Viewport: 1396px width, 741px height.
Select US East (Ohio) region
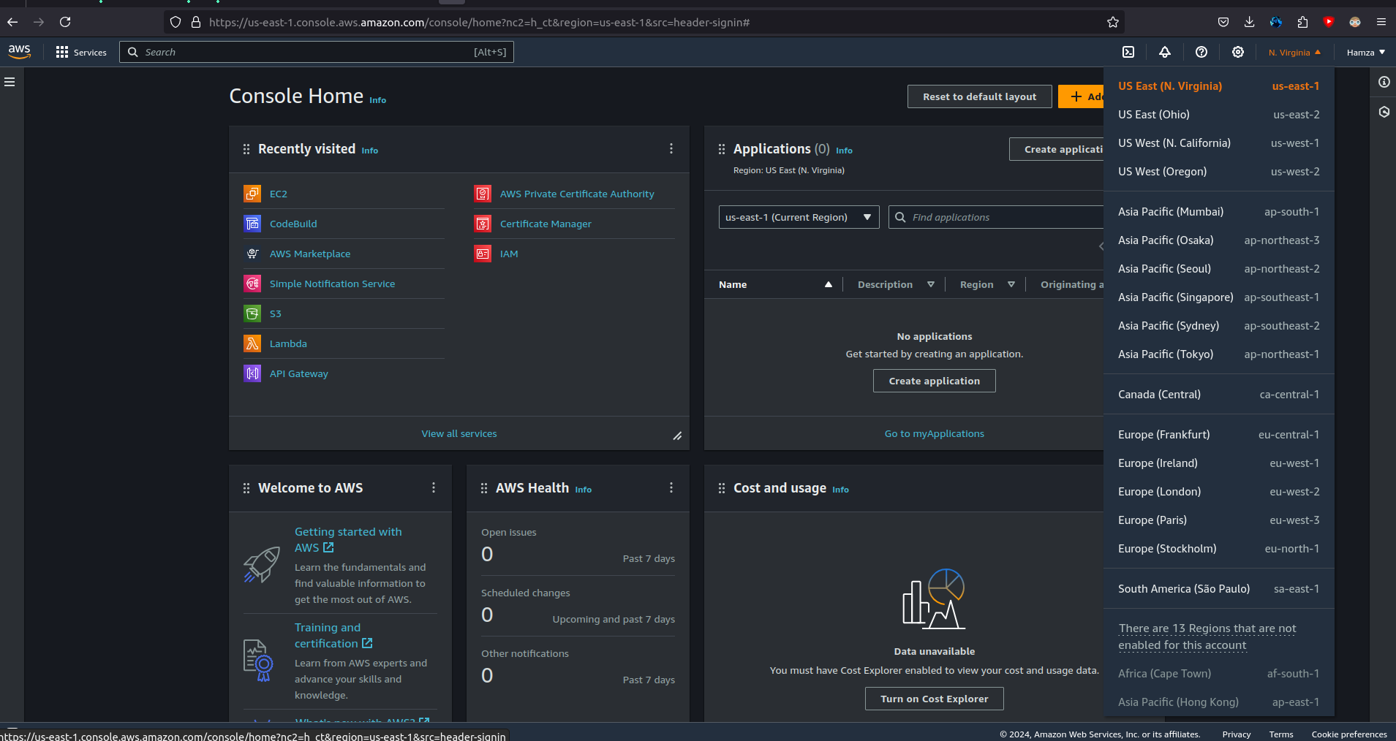pyautogui.click(x=1219, y=115)
